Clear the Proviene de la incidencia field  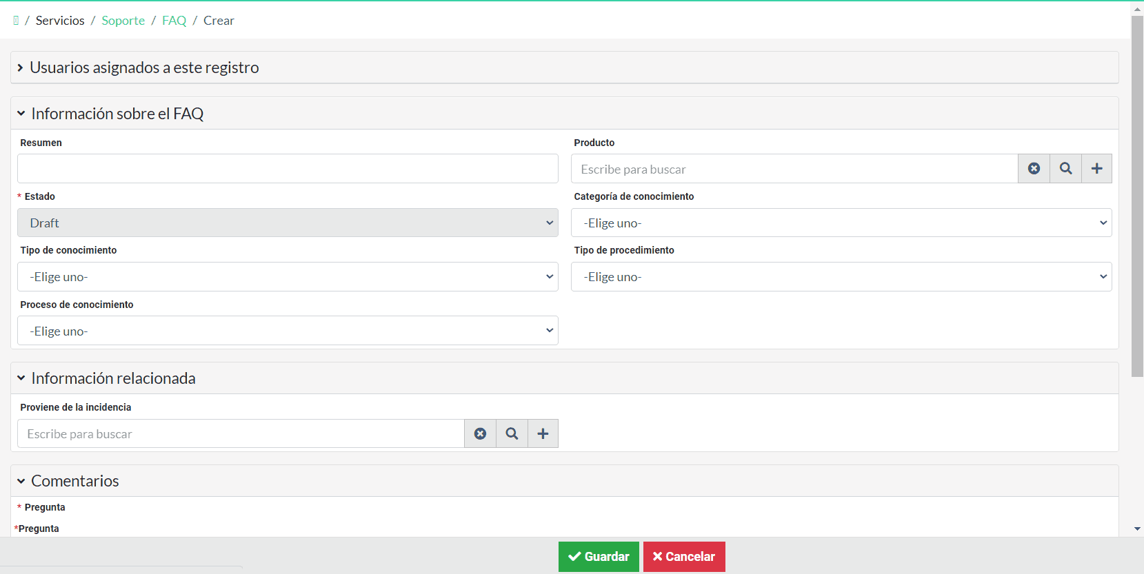480,434
